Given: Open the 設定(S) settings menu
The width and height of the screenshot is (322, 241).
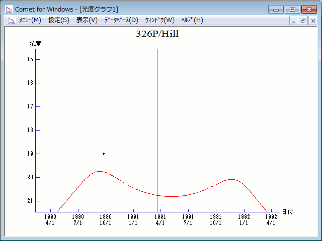Looking at the screenshot, I should click(59, 20).
